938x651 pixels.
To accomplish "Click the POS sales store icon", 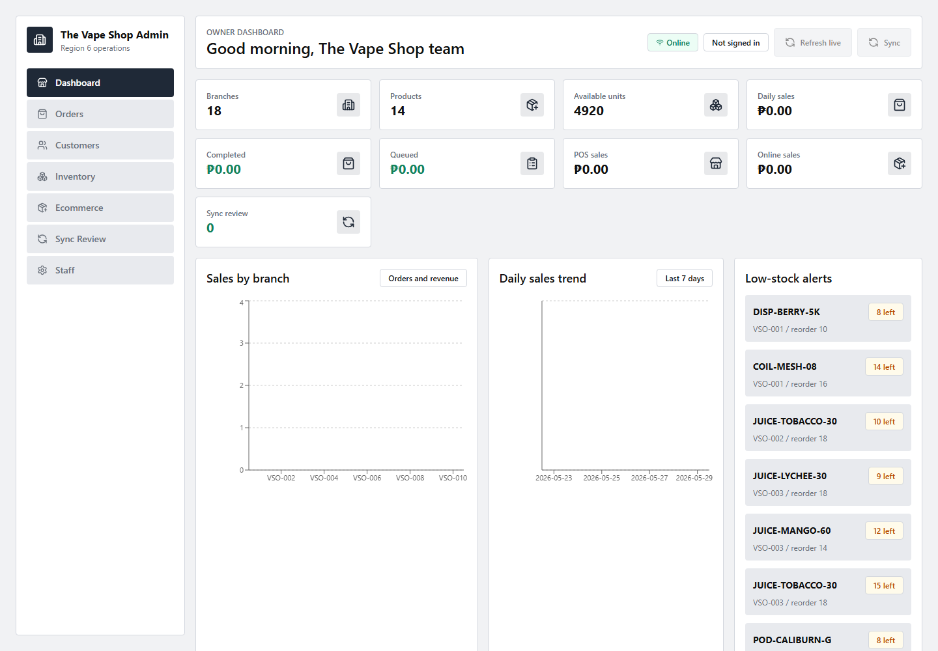I will pyautogui.click(x=716, y=163).
